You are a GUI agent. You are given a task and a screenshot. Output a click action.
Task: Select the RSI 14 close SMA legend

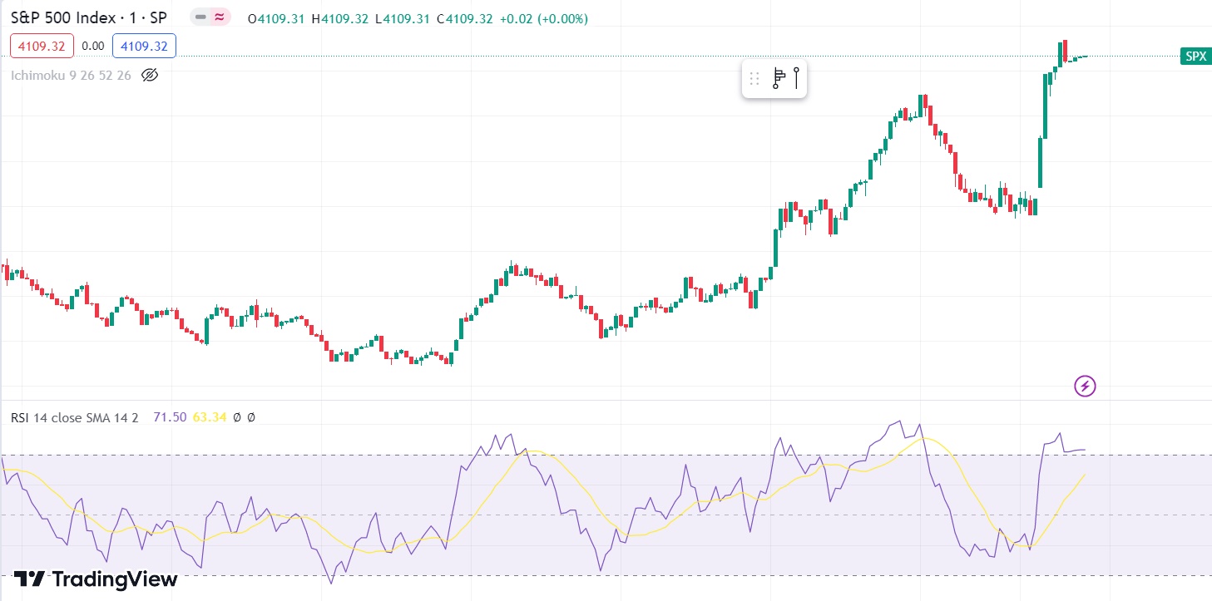(x=75, y=417)
